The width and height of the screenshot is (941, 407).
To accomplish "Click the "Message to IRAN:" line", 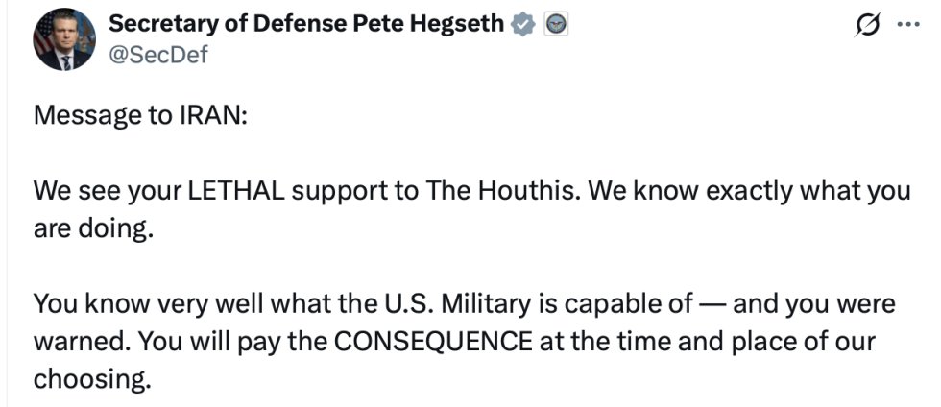I will pos(140,115).
